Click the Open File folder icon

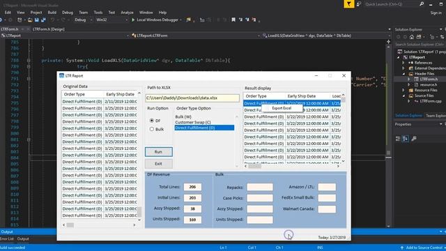pos(30,20)
